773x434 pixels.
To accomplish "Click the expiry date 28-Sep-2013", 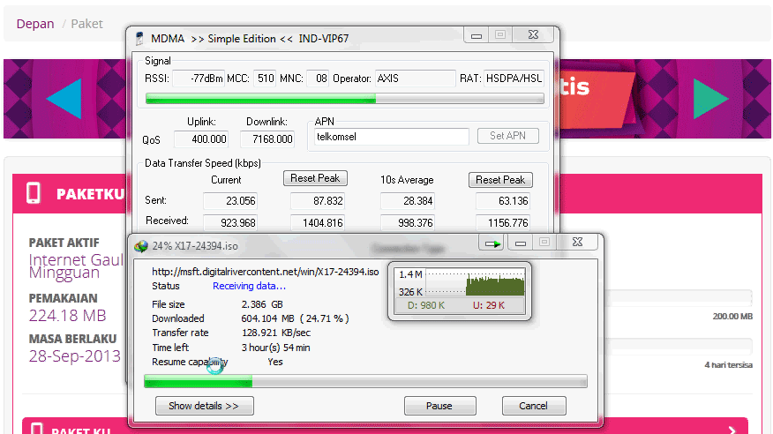I will [74, 356].
